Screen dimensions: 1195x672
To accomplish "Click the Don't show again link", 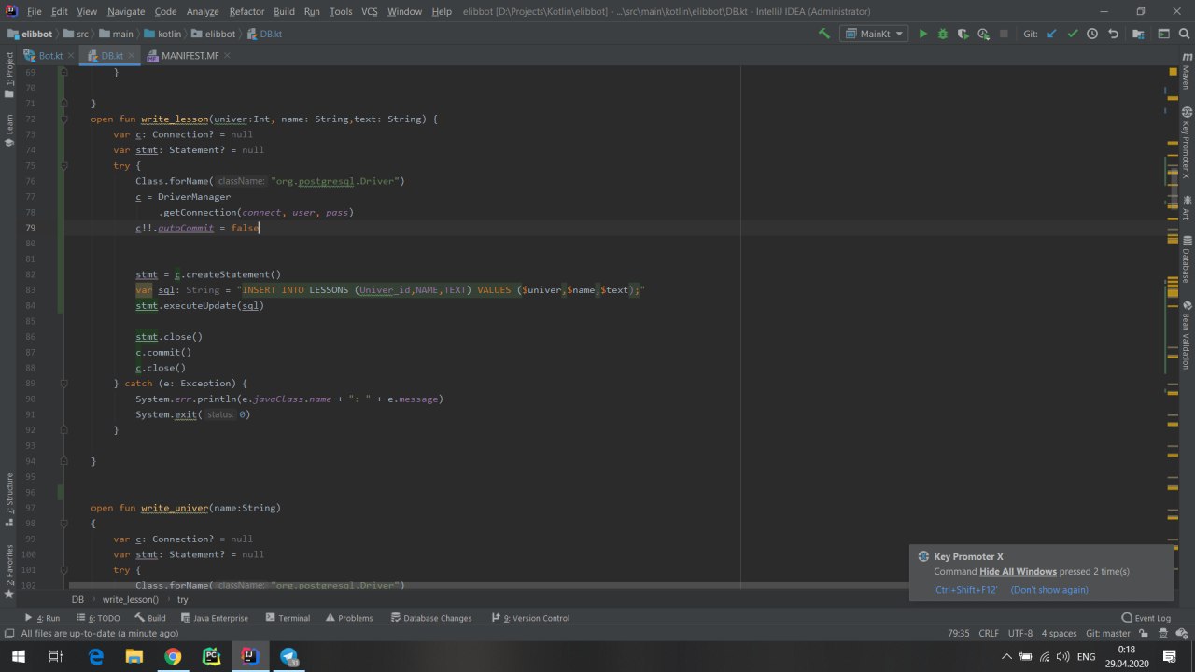I will (1049, 590).
